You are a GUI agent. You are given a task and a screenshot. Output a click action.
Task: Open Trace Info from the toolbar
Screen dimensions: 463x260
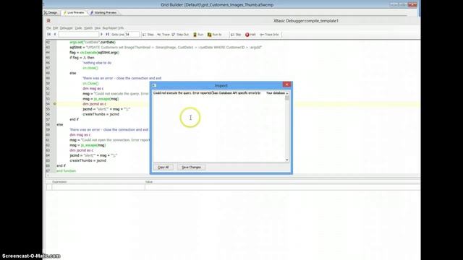pos(269,35)
